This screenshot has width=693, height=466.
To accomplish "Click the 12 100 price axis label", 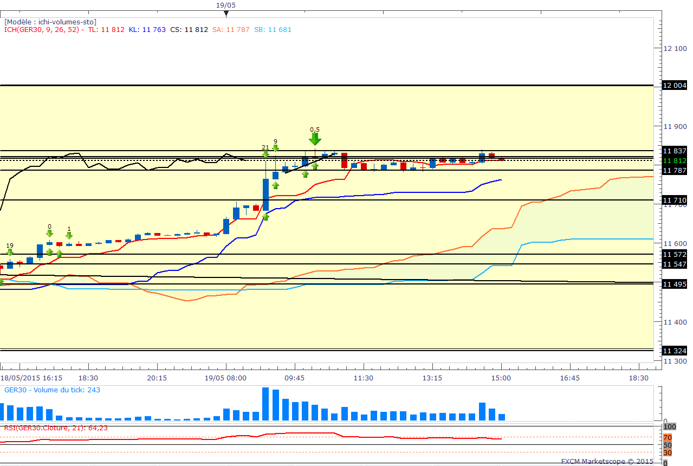I will pos(675,48).
